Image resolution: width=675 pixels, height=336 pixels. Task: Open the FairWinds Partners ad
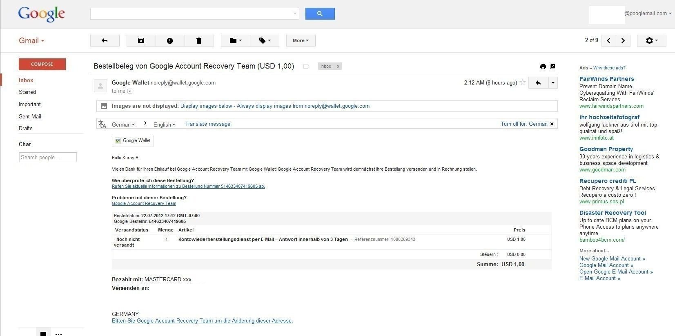click(x=606, y=79)
